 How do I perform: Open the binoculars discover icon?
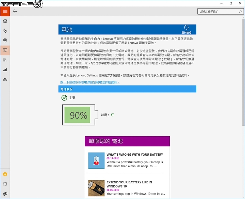click(x=5, y=80)
